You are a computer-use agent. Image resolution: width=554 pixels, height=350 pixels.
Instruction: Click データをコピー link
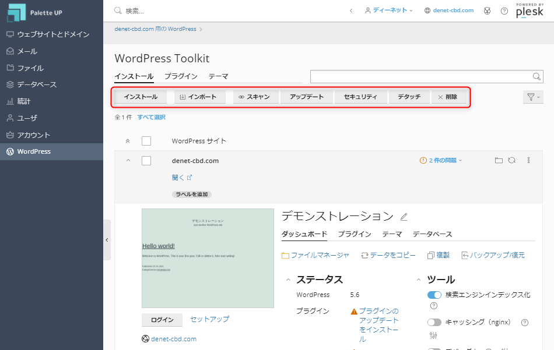click(x=388, y=255)
